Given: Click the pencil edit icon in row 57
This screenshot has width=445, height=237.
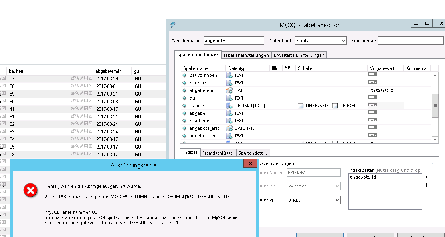Looking at the screenshot, I should coord(81,79).
